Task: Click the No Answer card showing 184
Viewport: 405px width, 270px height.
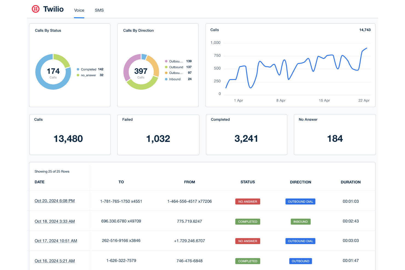Action: 335,135
